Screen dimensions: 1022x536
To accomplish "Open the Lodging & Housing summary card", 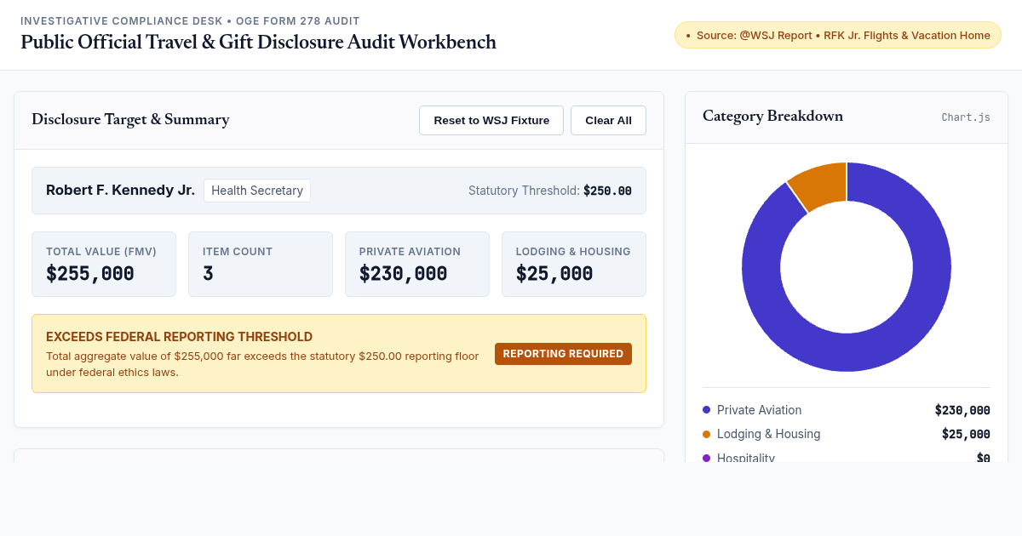I will 574,265.
